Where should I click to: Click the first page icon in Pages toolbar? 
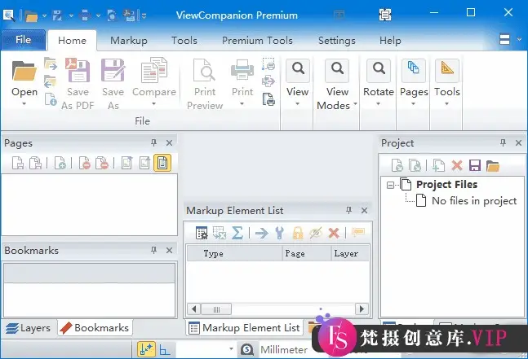coord(17,163)
